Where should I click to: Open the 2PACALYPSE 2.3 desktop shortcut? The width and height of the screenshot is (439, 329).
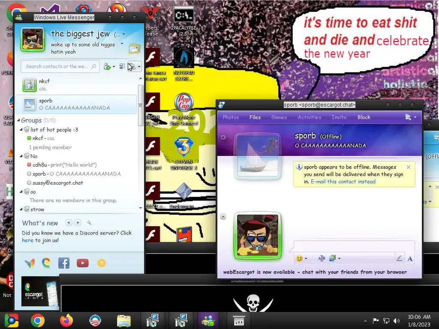click(183, 22)
